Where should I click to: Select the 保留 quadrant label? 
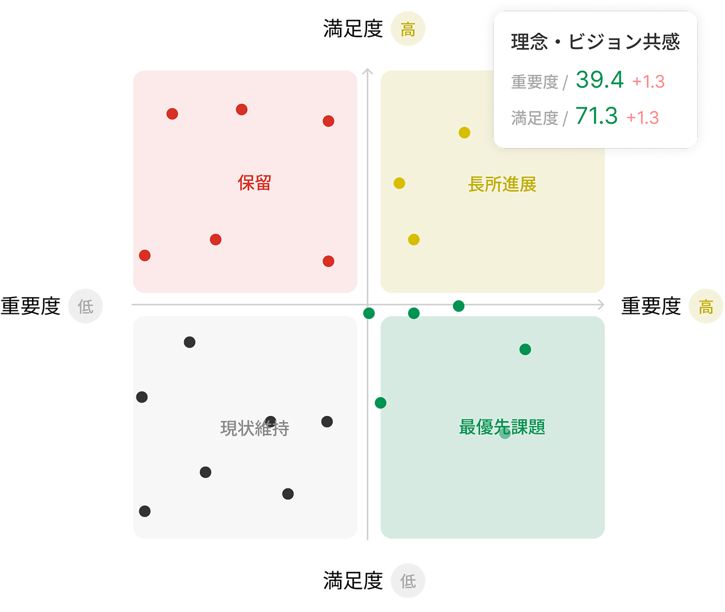255,183
